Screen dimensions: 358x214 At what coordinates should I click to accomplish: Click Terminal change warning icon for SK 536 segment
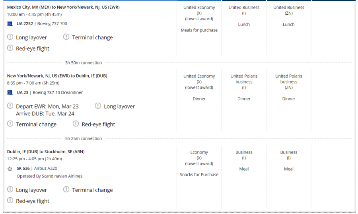[66, 189]
